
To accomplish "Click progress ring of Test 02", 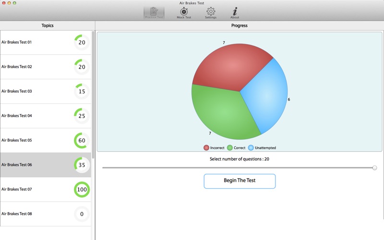I will pyautogui.click(x=82, y=67).
